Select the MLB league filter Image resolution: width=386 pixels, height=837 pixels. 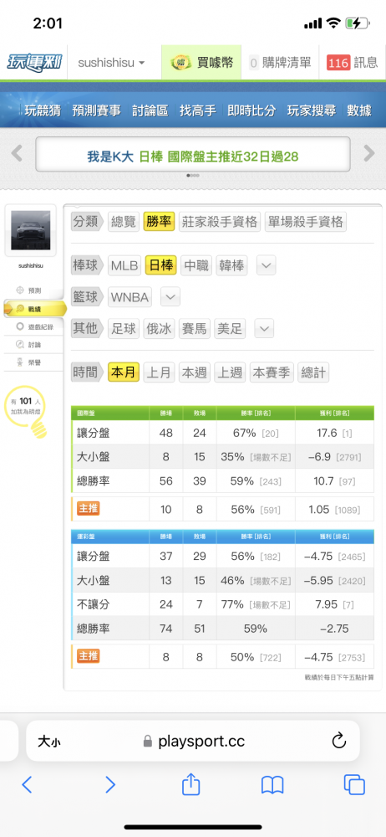124,265
